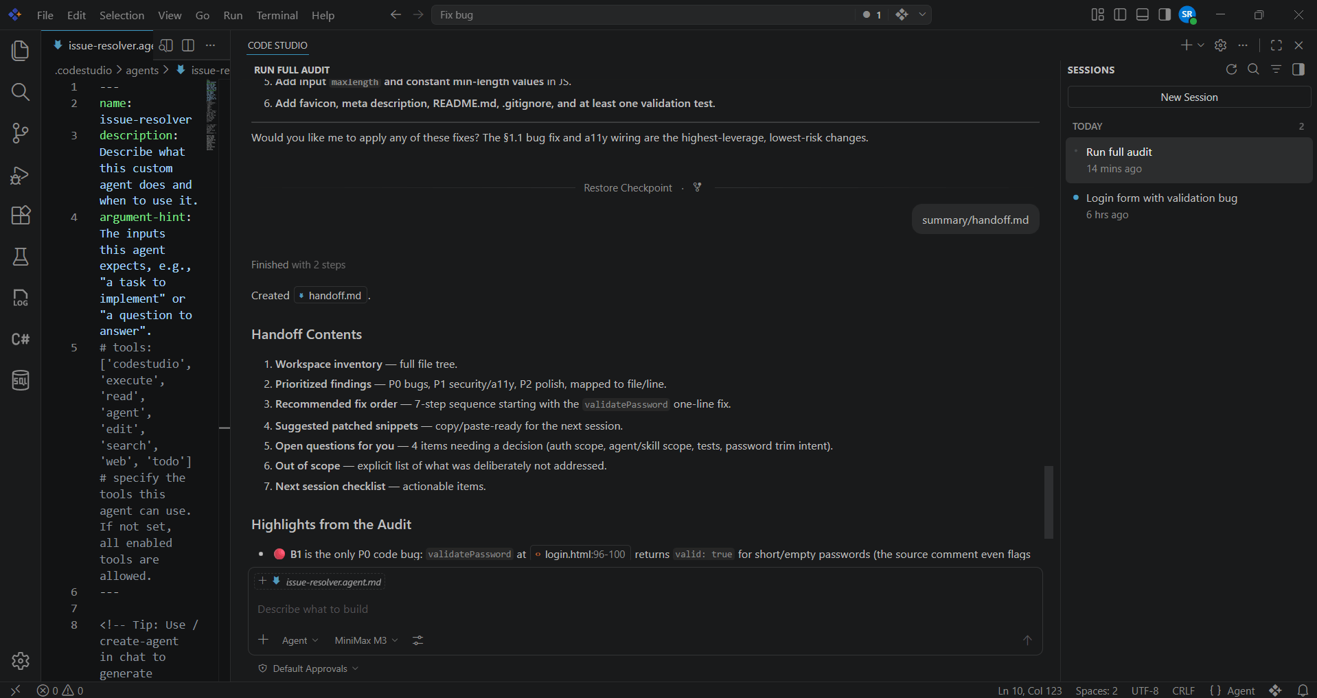Image resolution: width=1317 pixels, height=698 pixels.
Task: Toggle the primary side bar layout button
Action: [1120, 14]
